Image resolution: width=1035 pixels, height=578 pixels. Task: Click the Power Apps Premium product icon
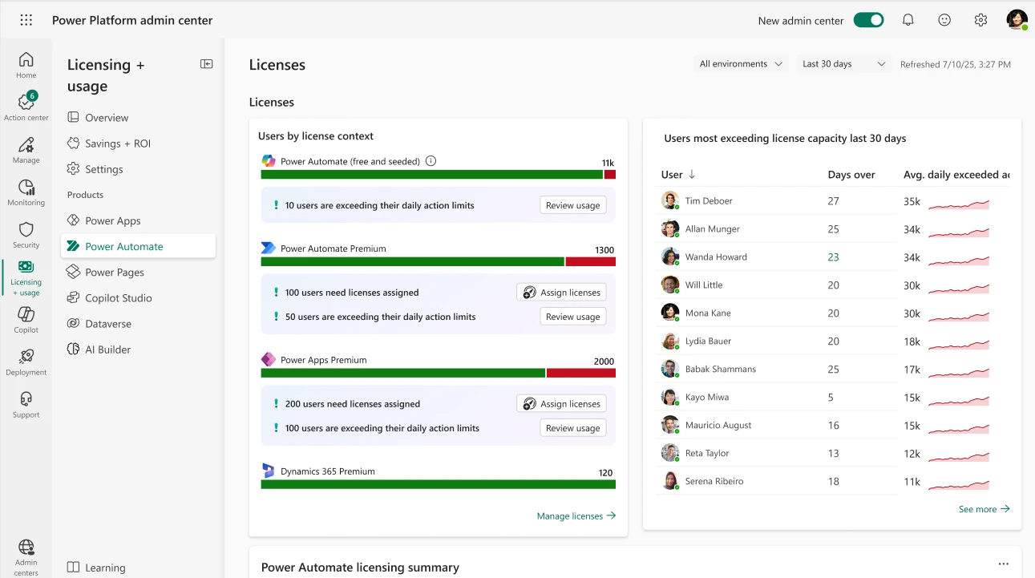(269, 360)
